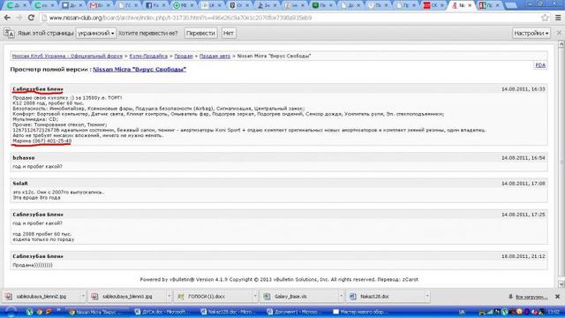Switch to the Facebook tab
Viewport: 565px width, 318px height.
coord(156,5)
